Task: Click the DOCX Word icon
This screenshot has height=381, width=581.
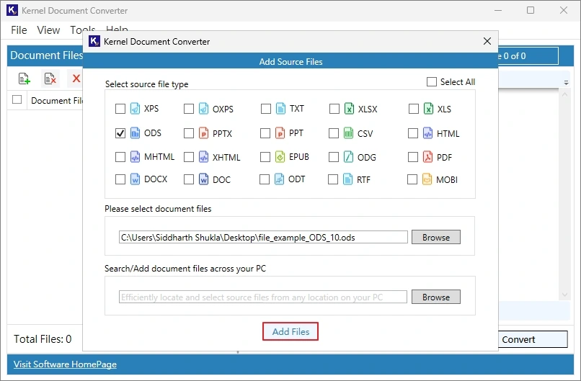Action: click(x=136, y=179)
